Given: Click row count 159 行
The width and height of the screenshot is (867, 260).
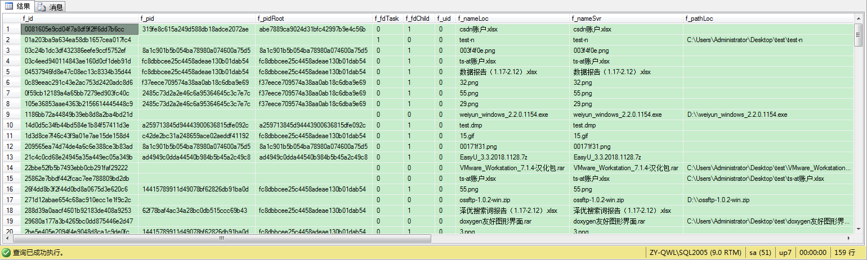Looking at the screenshot, I should tap(846, 253).
